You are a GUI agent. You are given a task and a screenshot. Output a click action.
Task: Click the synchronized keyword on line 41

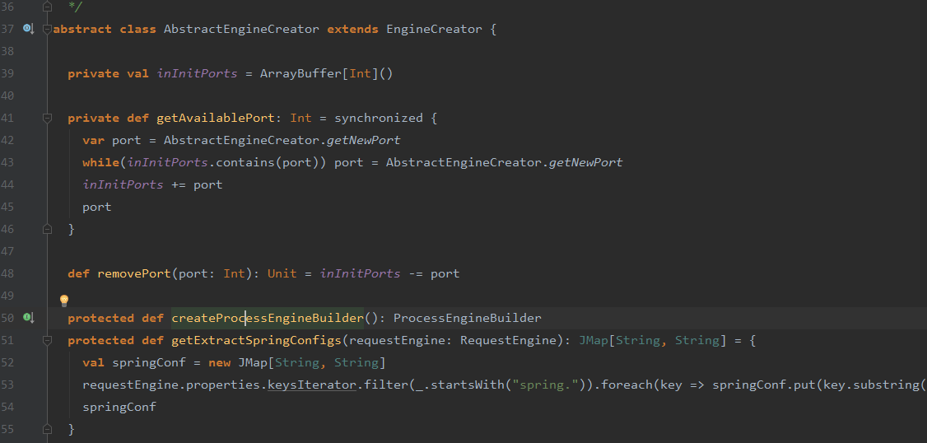tap(379, 118)
